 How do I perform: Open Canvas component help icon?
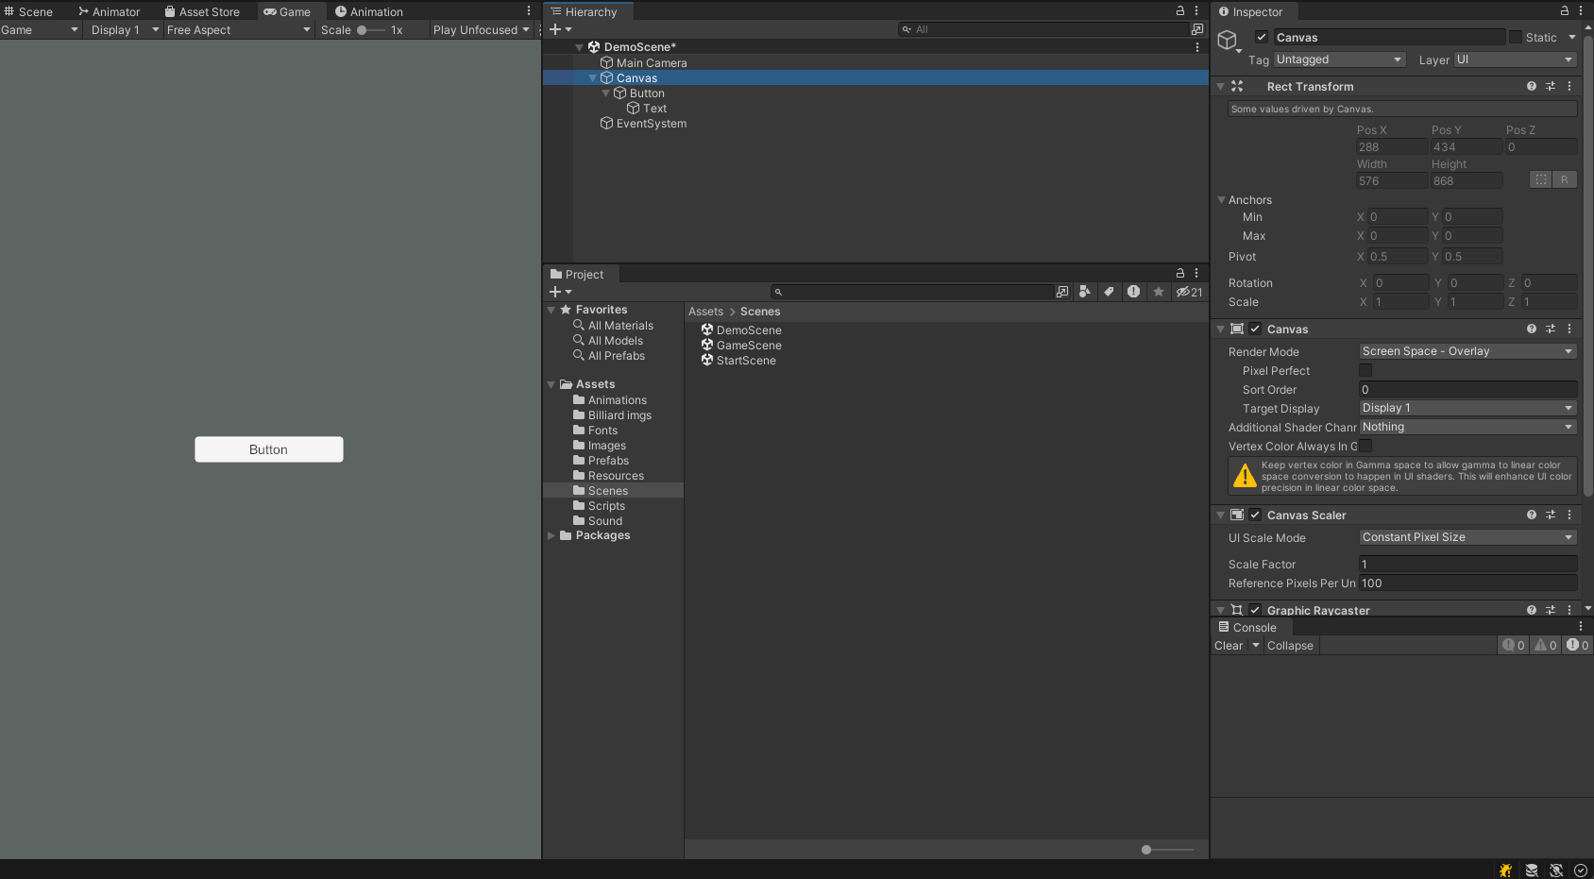point(1532,329)
